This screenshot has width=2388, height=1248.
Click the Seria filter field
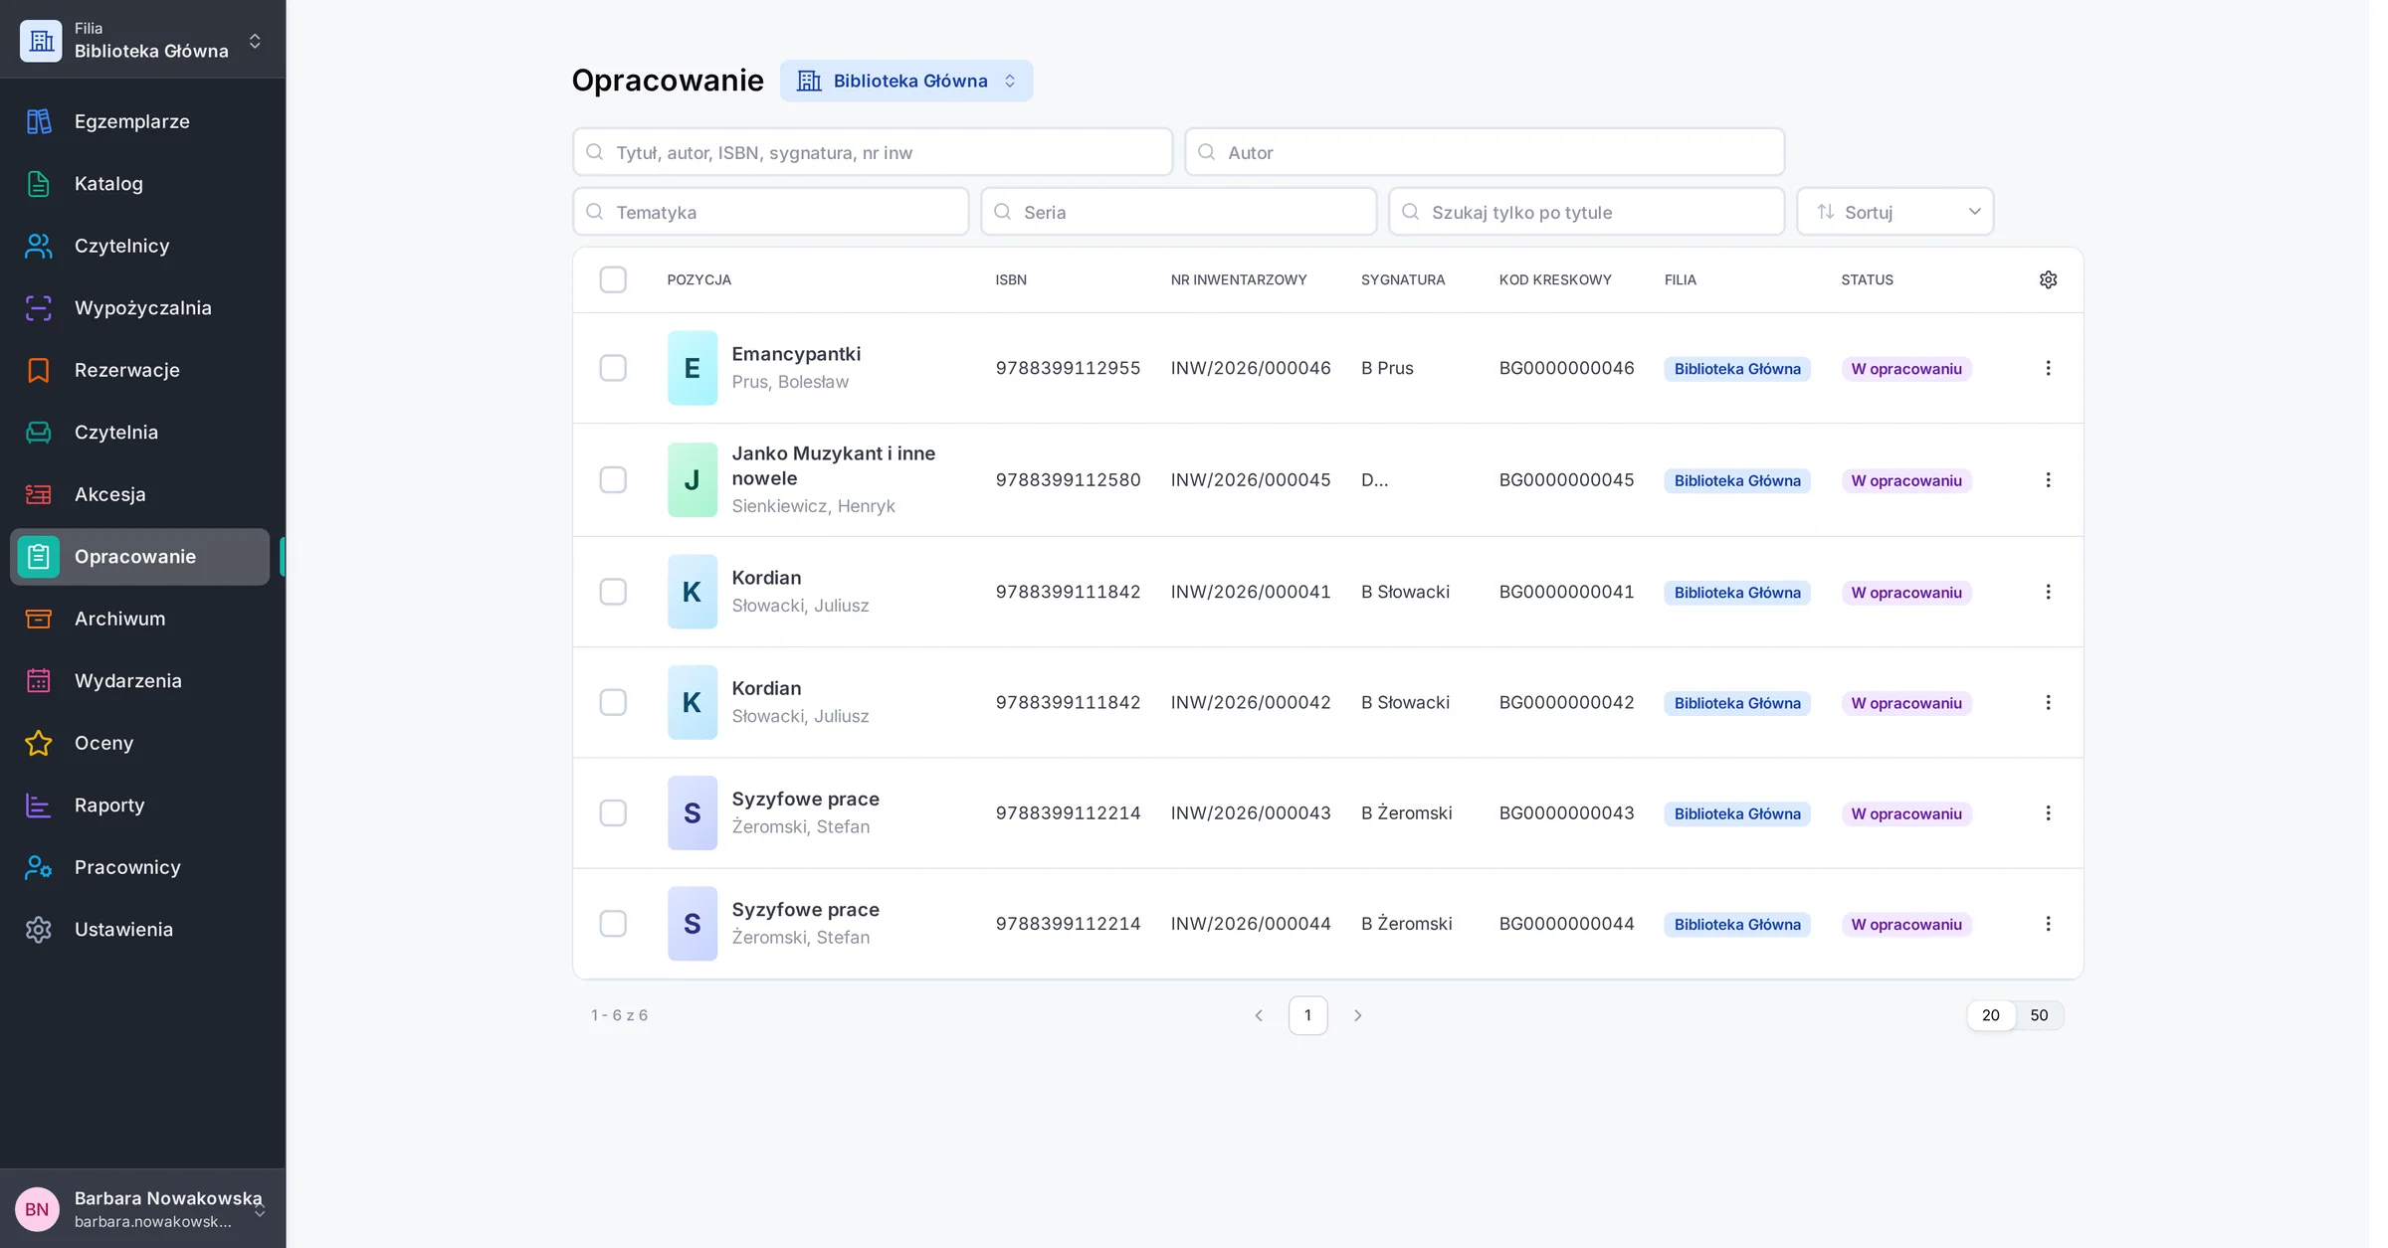1178,212
